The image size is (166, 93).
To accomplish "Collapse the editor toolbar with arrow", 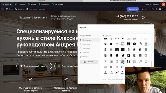I will pyautogui.click(x=2, y=9).
